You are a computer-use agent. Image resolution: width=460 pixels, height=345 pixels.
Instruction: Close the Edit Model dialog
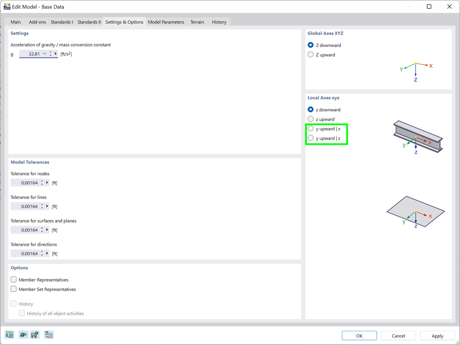449,7
